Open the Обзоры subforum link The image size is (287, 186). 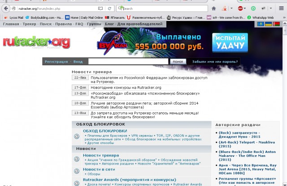94,174
